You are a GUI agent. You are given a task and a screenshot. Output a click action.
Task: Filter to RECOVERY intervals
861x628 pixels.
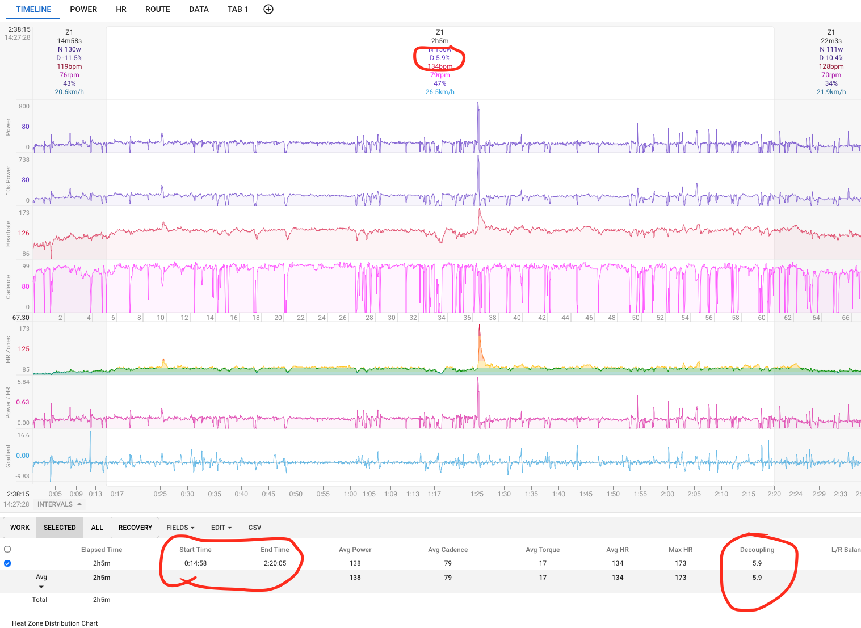135,528
